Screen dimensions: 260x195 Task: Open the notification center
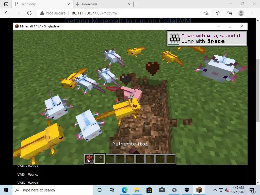coord(252,190)
